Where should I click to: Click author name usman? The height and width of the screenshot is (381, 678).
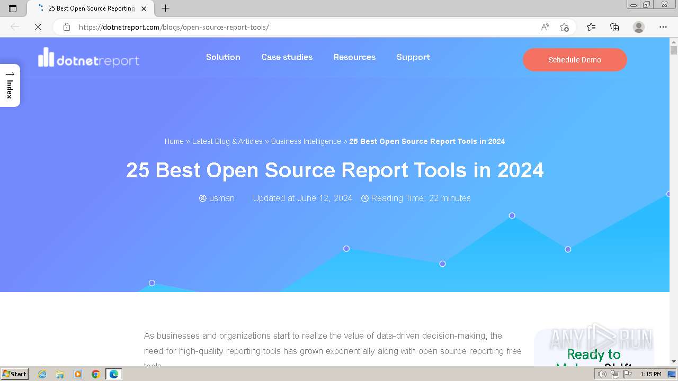pyautogui.click(x=222, y=198)
